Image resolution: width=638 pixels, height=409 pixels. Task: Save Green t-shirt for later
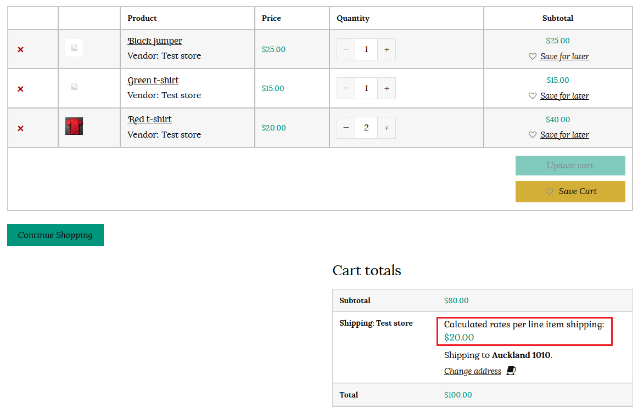564,96
